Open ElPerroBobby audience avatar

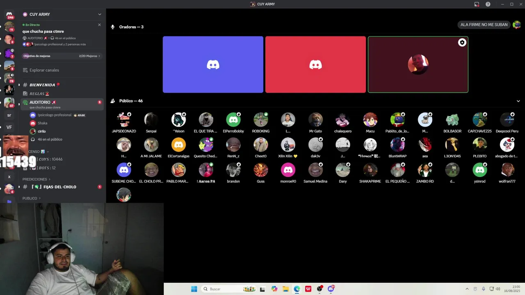pyautogui.click(x=233, y=120)
